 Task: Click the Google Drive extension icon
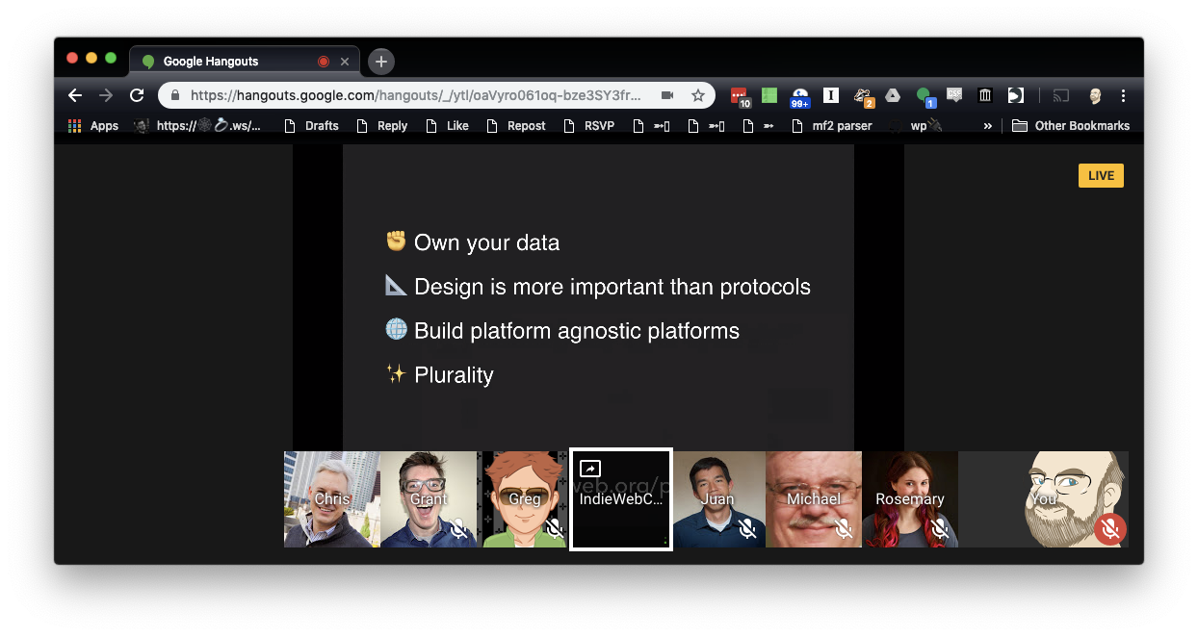point(892,95)
